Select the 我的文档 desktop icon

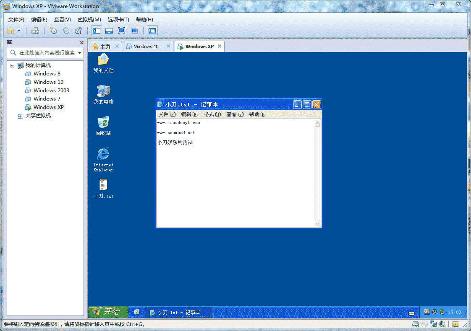103,63
